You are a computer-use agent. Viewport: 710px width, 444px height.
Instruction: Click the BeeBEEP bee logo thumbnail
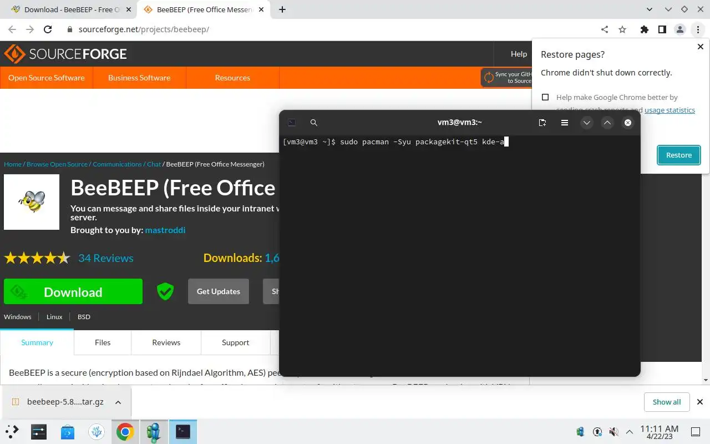(x=32, y=202)
